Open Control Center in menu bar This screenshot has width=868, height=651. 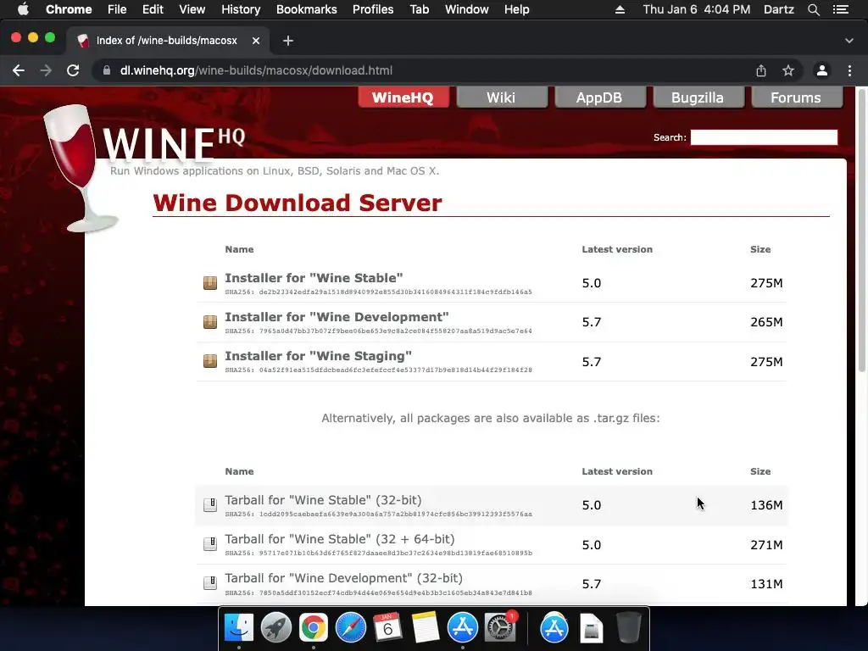(x=840, y=9)
